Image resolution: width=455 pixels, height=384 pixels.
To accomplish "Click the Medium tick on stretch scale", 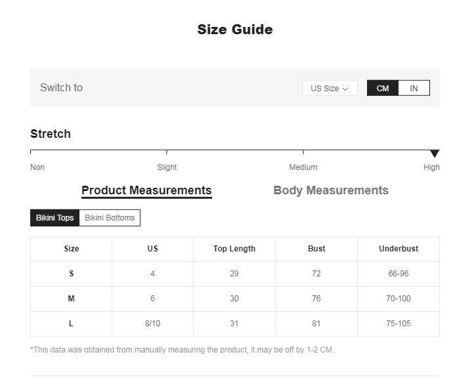I will click(x=303, y=152).
